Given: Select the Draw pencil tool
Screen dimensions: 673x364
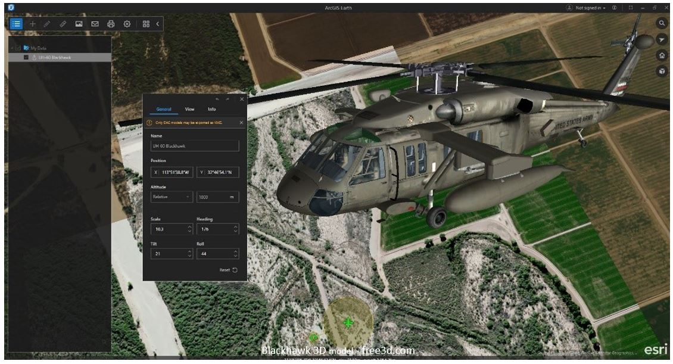Looking at the screenshot, I should point(47,24).
